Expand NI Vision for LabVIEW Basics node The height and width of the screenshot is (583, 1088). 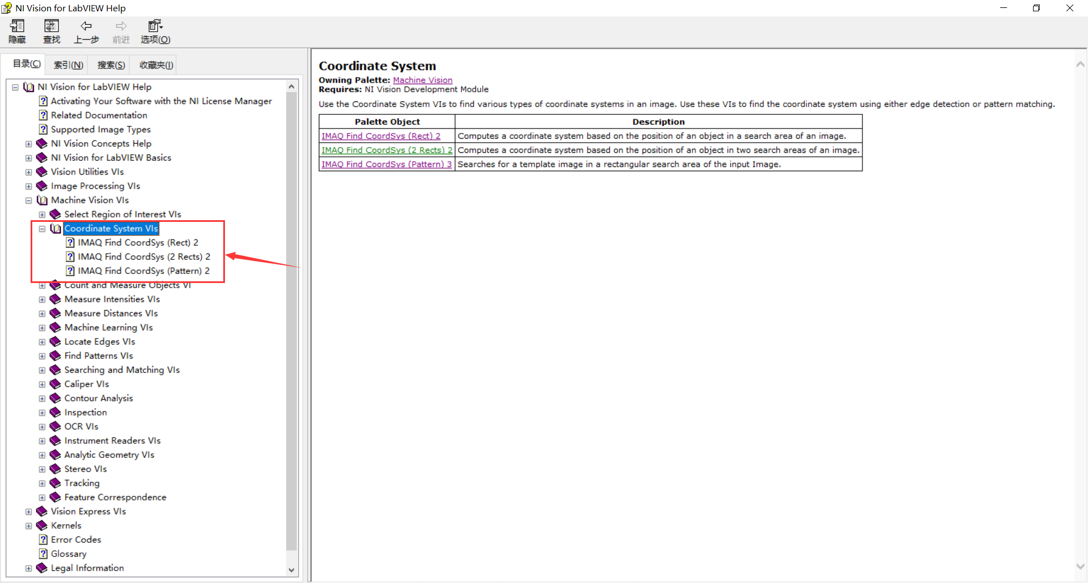coord(28,158)
